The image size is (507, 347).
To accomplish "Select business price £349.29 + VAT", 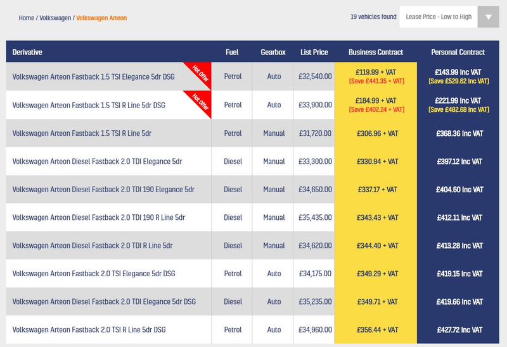I will pos(377,274).
